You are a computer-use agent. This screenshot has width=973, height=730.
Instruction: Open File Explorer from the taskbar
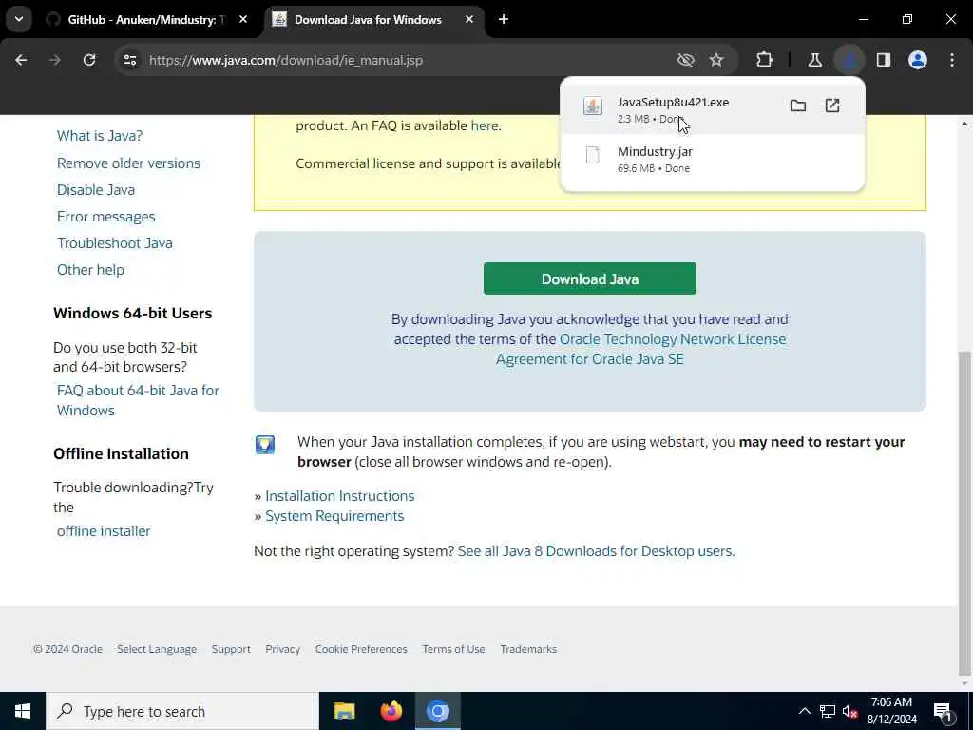tap(344, 711)
